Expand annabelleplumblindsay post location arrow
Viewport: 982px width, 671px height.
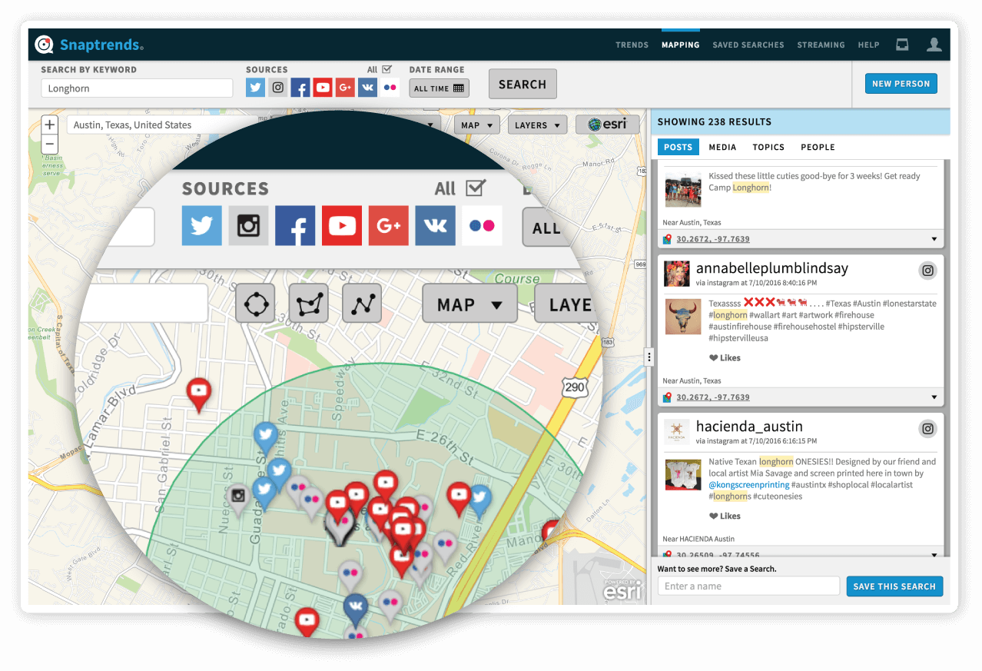(x=934, y=397)
